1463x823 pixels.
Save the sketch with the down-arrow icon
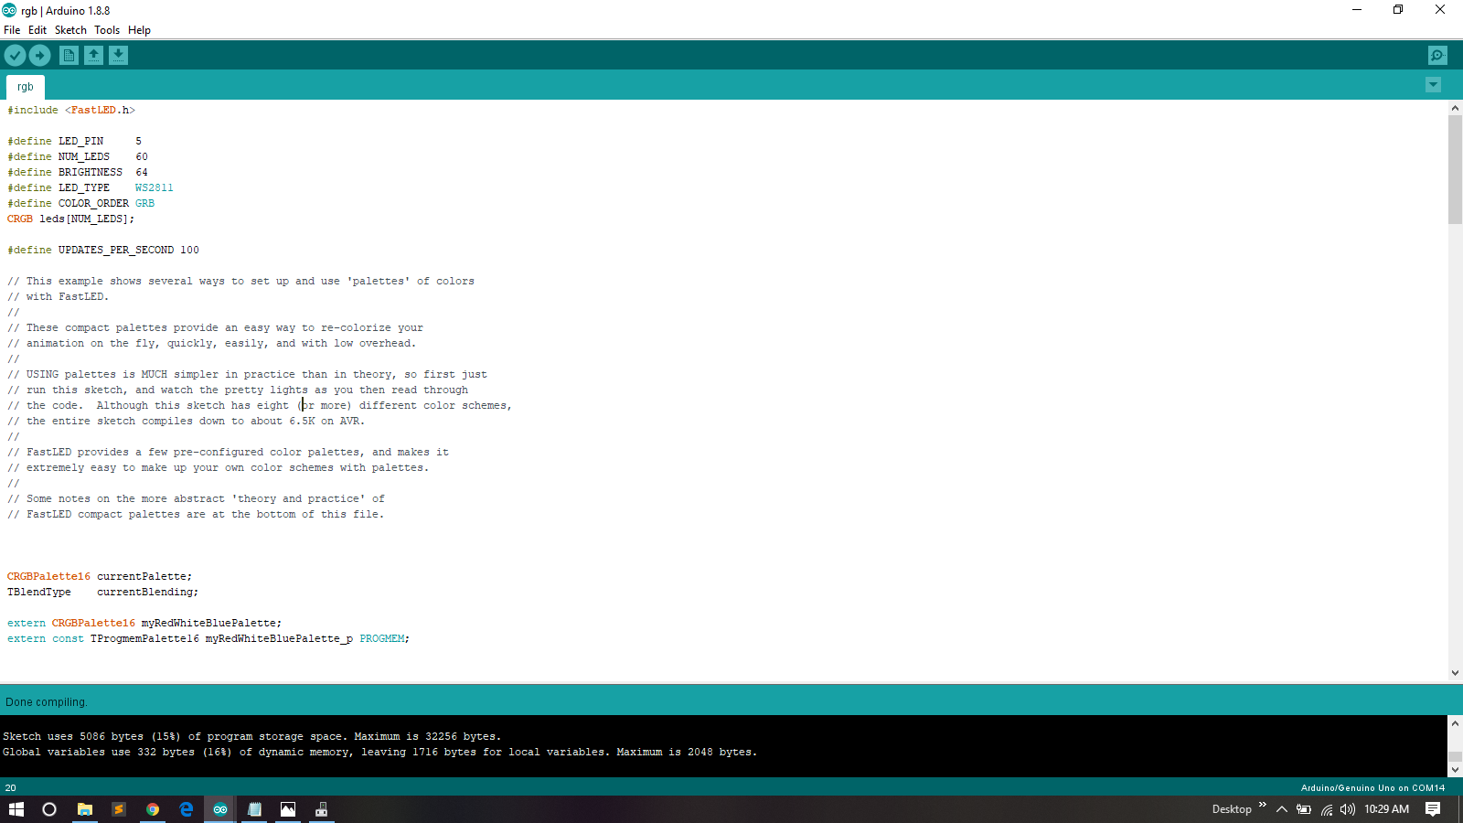(118, 56)
